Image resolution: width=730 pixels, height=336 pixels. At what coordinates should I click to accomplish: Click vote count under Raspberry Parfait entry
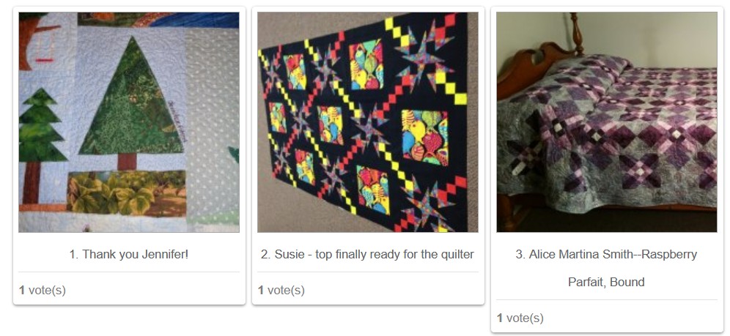pyautogui.click(x=520, y=318)
